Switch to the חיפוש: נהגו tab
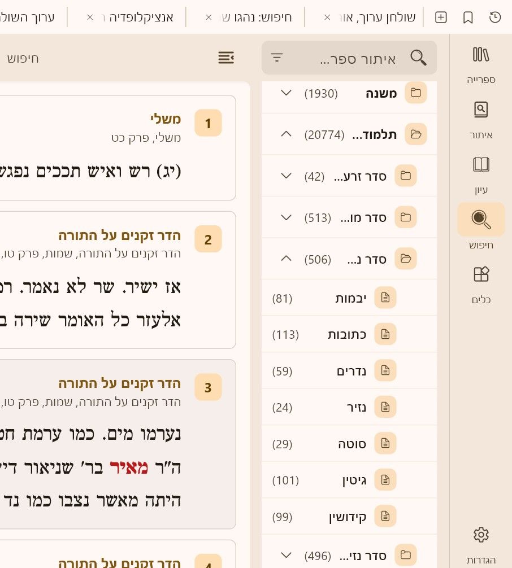This screenshot has height=568, width=512. [257, 17]
